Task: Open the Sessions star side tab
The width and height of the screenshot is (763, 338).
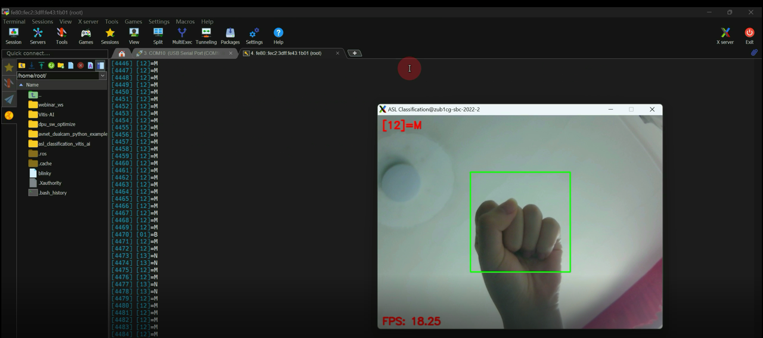Action: pos(9,67)
